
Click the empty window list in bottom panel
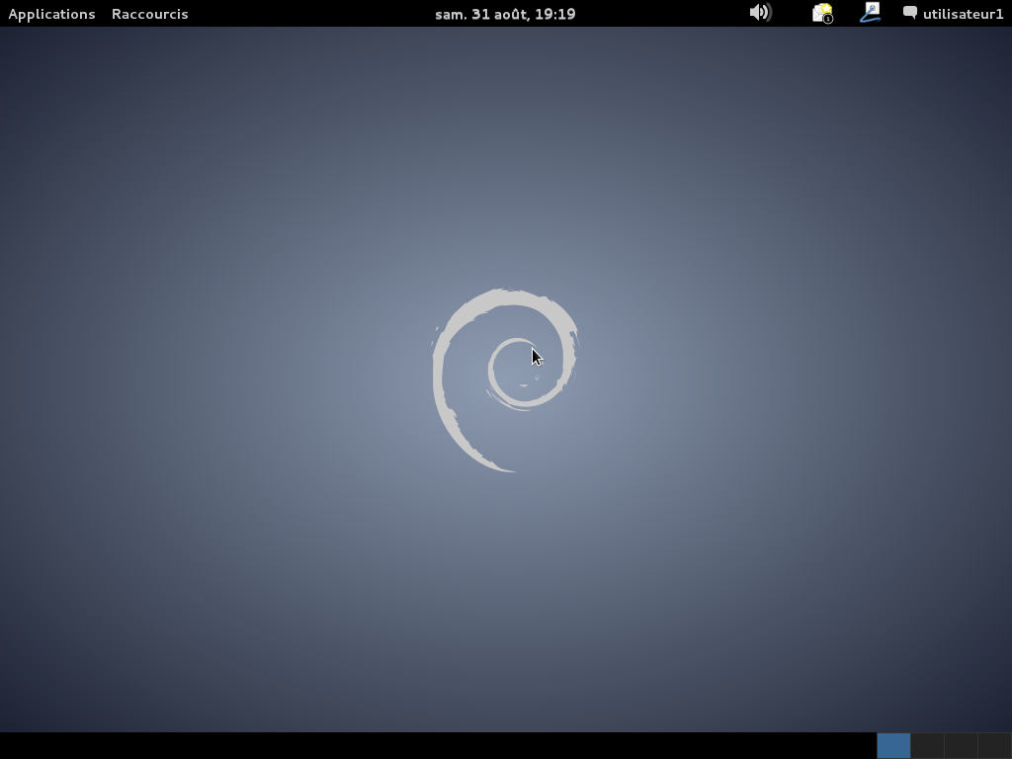click(x=435, y=745)
